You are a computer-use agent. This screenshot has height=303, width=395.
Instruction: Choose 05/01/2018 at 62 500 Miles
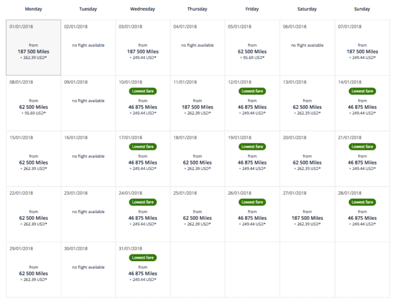point(252,48)
